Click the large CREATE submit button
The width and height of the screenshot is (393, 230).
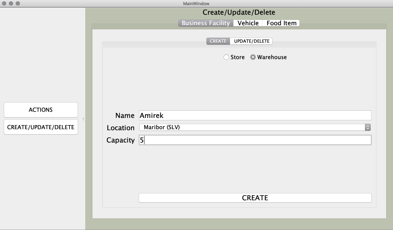pos(255,198)
